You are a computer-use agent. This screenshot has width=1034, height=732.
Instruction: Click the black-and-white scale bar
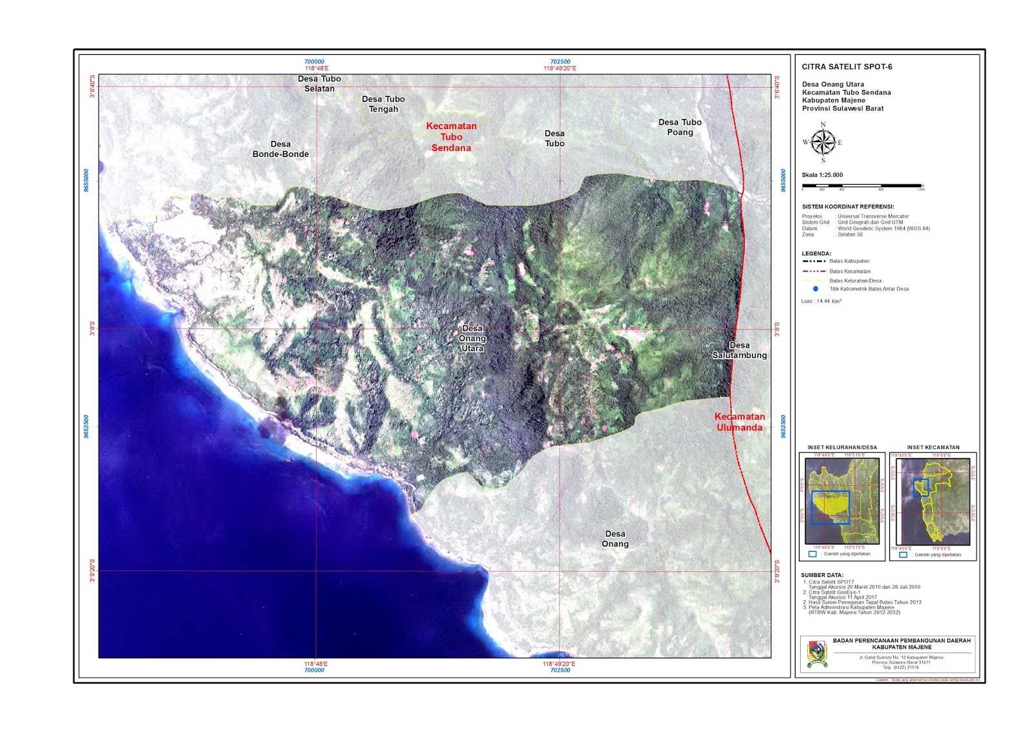863,186
